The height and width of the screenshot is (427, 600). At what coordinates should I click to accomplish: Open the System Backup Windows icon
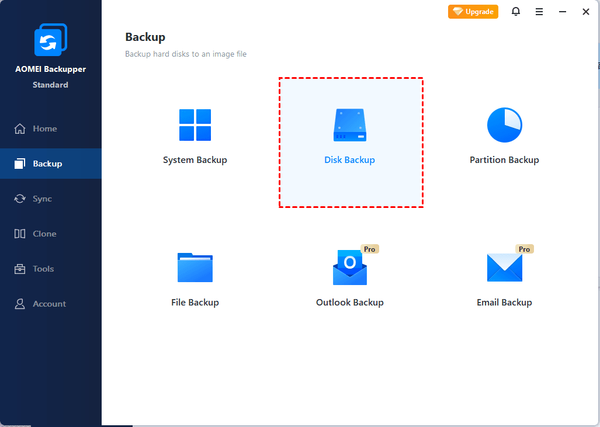pyautogui.click(x=195, y=125)
